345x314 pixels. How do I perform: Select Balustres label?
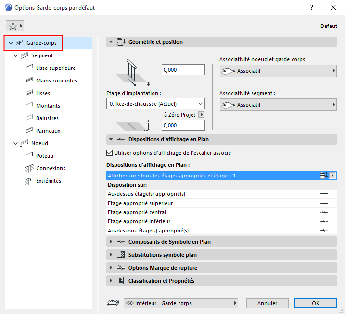pyautogui.click(x=47, y=118)
